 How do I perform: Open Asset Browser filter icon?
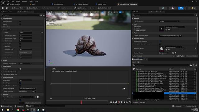[x=193, y=65]
